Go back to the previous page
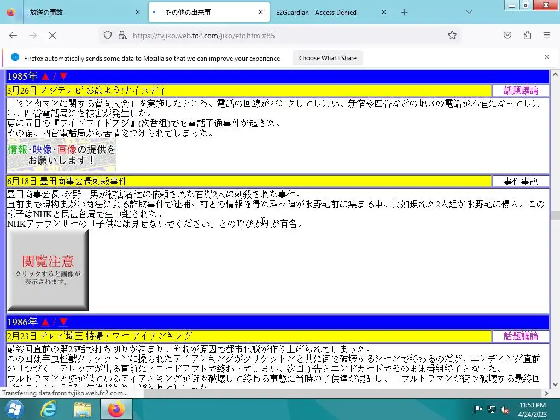Image resolution: width=560 pixels, height=420 pixels. pos(13,36)
